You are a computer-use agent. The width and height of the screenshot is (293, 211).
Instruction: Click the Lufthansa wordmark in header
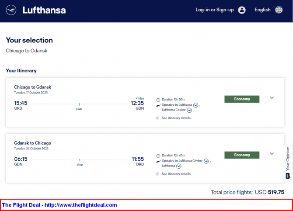coord(44,10)
